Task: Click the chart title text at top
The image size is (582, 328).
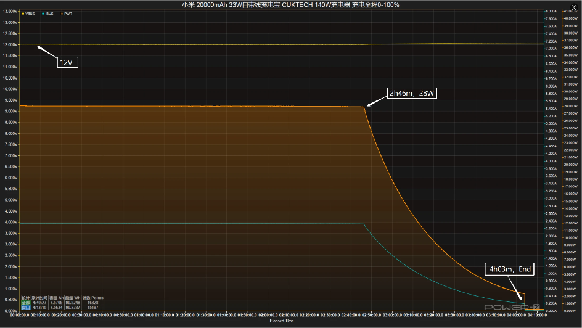Action: point(290,5)
